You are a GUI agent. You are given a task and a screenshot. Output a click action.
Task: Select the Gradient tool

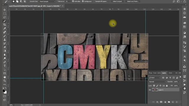tap(5, 51)
